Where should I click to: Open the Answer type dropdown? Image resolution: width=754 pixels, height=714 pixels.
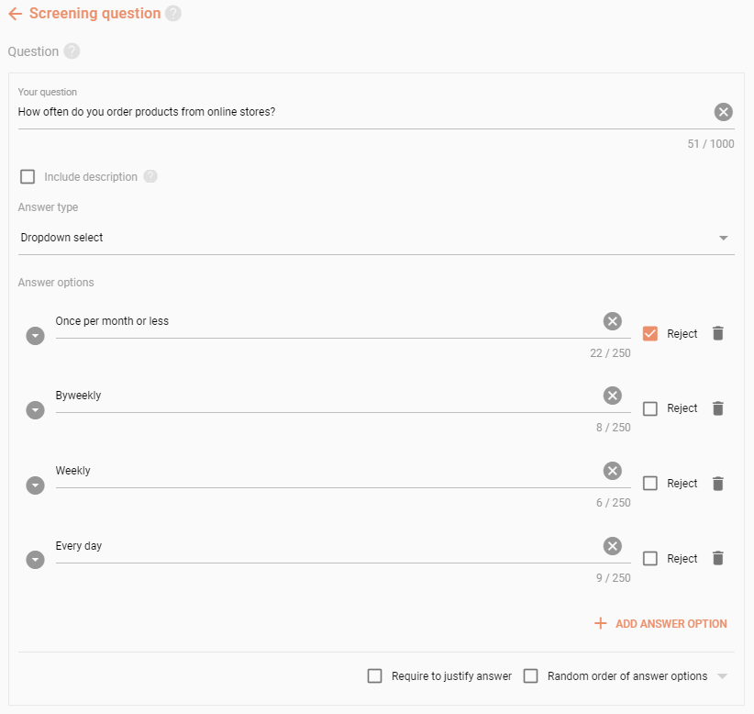pyautogui.click(x=376, y=238)
